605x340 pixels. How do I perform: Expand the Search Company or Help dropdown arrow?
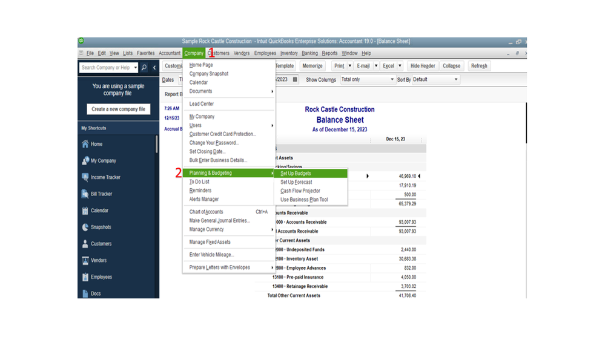tap(135, 68)
